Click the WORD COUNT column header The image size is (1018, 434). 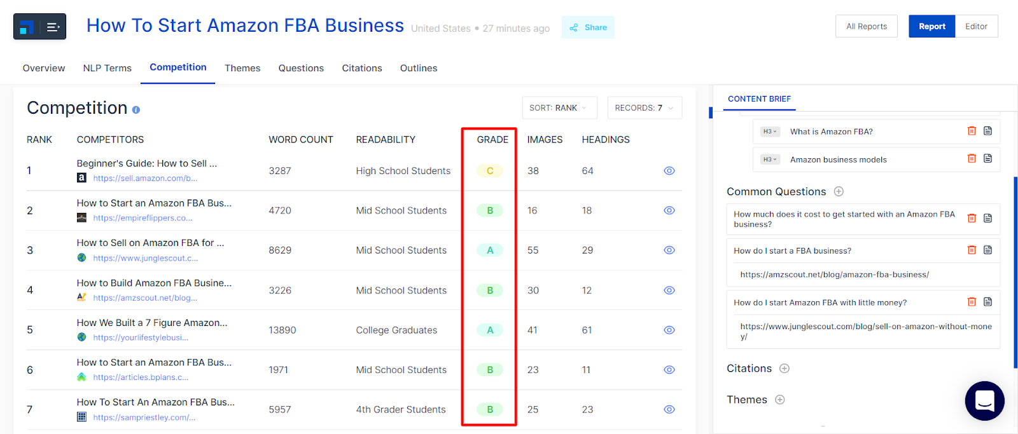pyautogui.click(x=301, y=140)
